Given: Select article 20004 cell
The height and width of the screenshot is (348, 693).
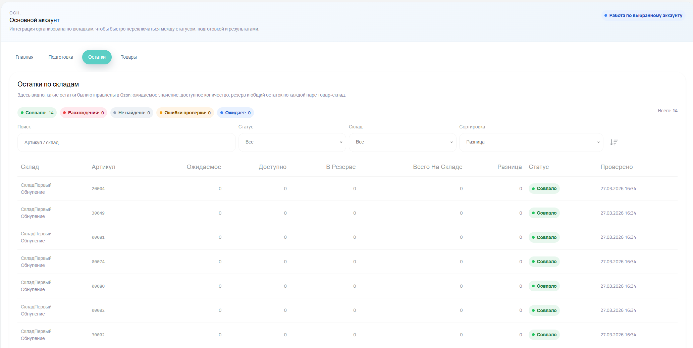Looking at the screenshot, I should tap(98, 189).
